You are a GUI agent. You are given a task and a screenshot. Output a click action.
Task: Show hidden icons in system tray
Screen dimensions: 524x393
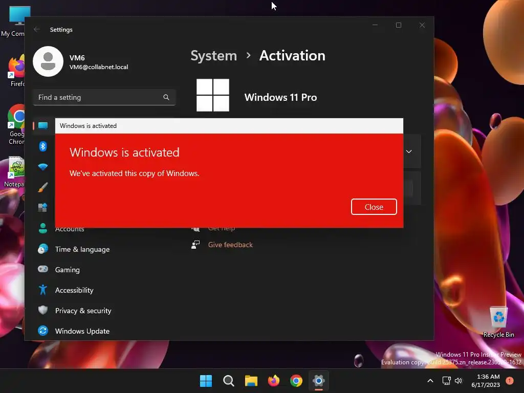[x=430, y=381]
